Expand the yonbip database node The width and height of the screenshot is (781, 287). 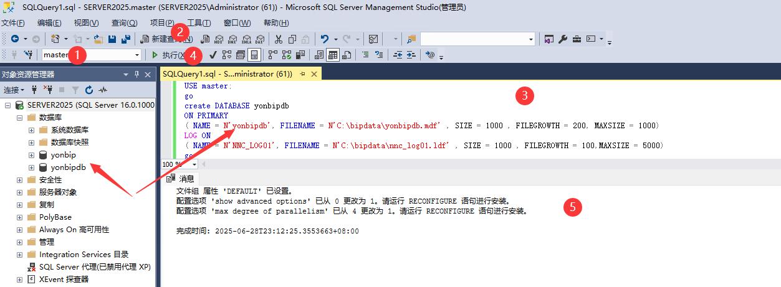pyautogui.click(x=31, y=155)
